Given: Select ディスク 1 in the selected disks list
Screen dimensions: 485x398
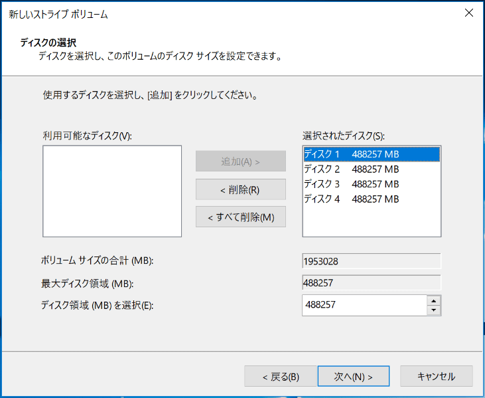Looking at the screenshot, I should pyautogui.click(x=372, y=154).
